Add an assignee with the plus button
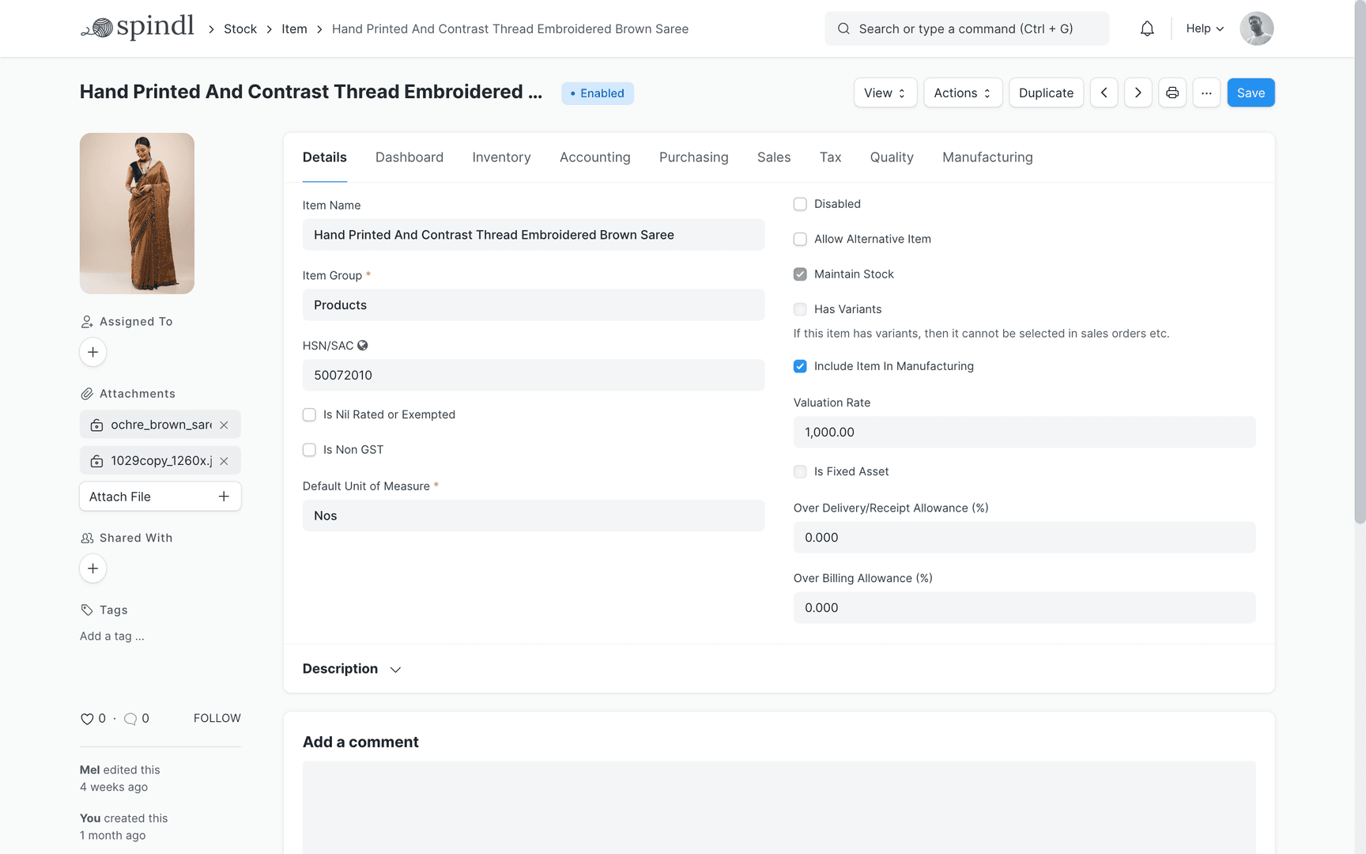Viewport: 1366px width, 854px height. coord(93,352)
